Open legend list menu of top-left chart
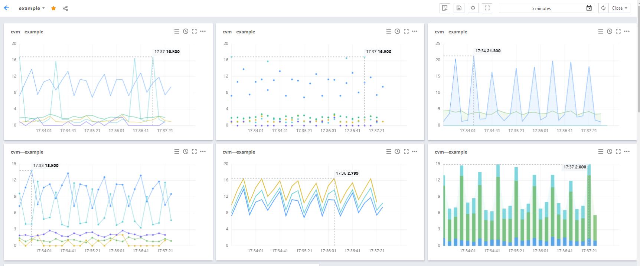Image resolution: width=640 pixels, height=266 pixels. click(x=177, y=32)
